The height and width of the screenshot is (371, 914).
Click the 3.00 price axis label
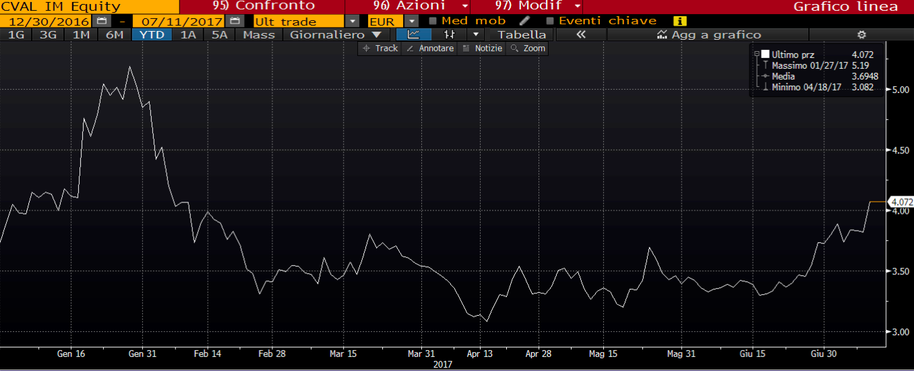pos(901,332)
